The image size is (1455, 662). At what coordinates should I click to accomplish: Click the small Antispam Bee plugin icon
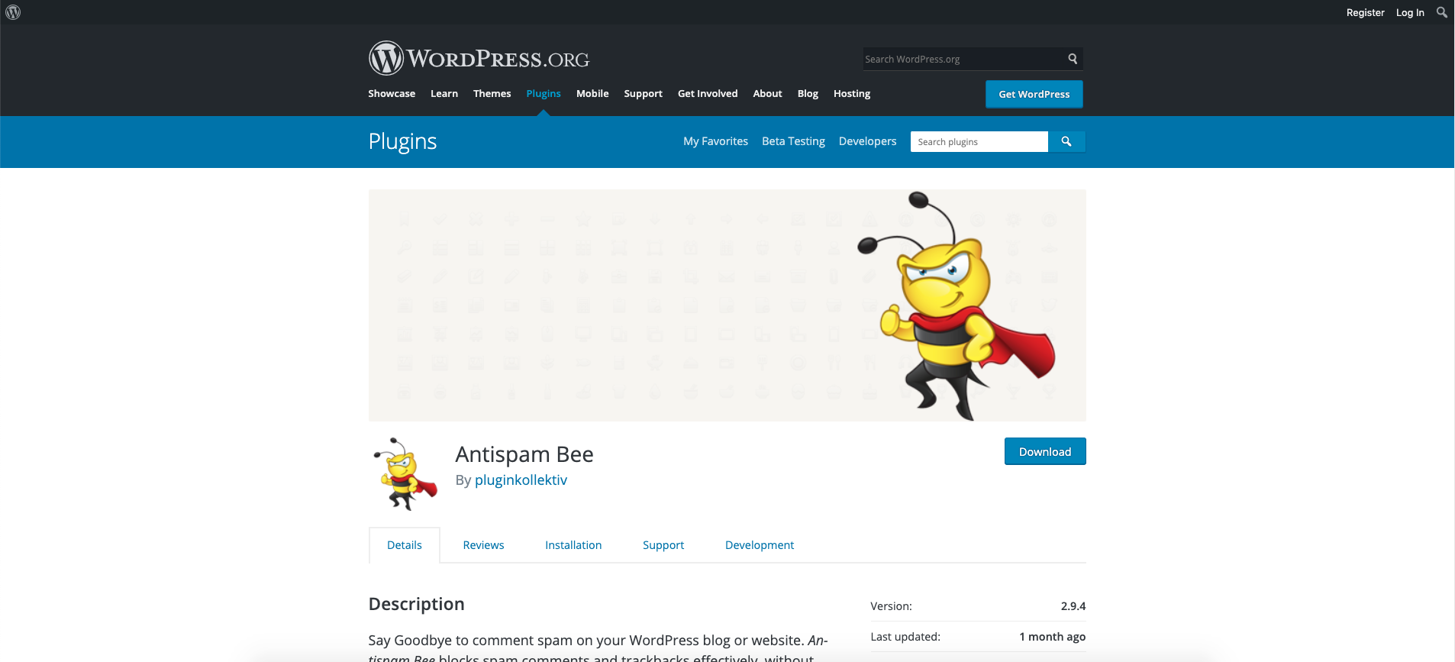(x=405, y=473)
